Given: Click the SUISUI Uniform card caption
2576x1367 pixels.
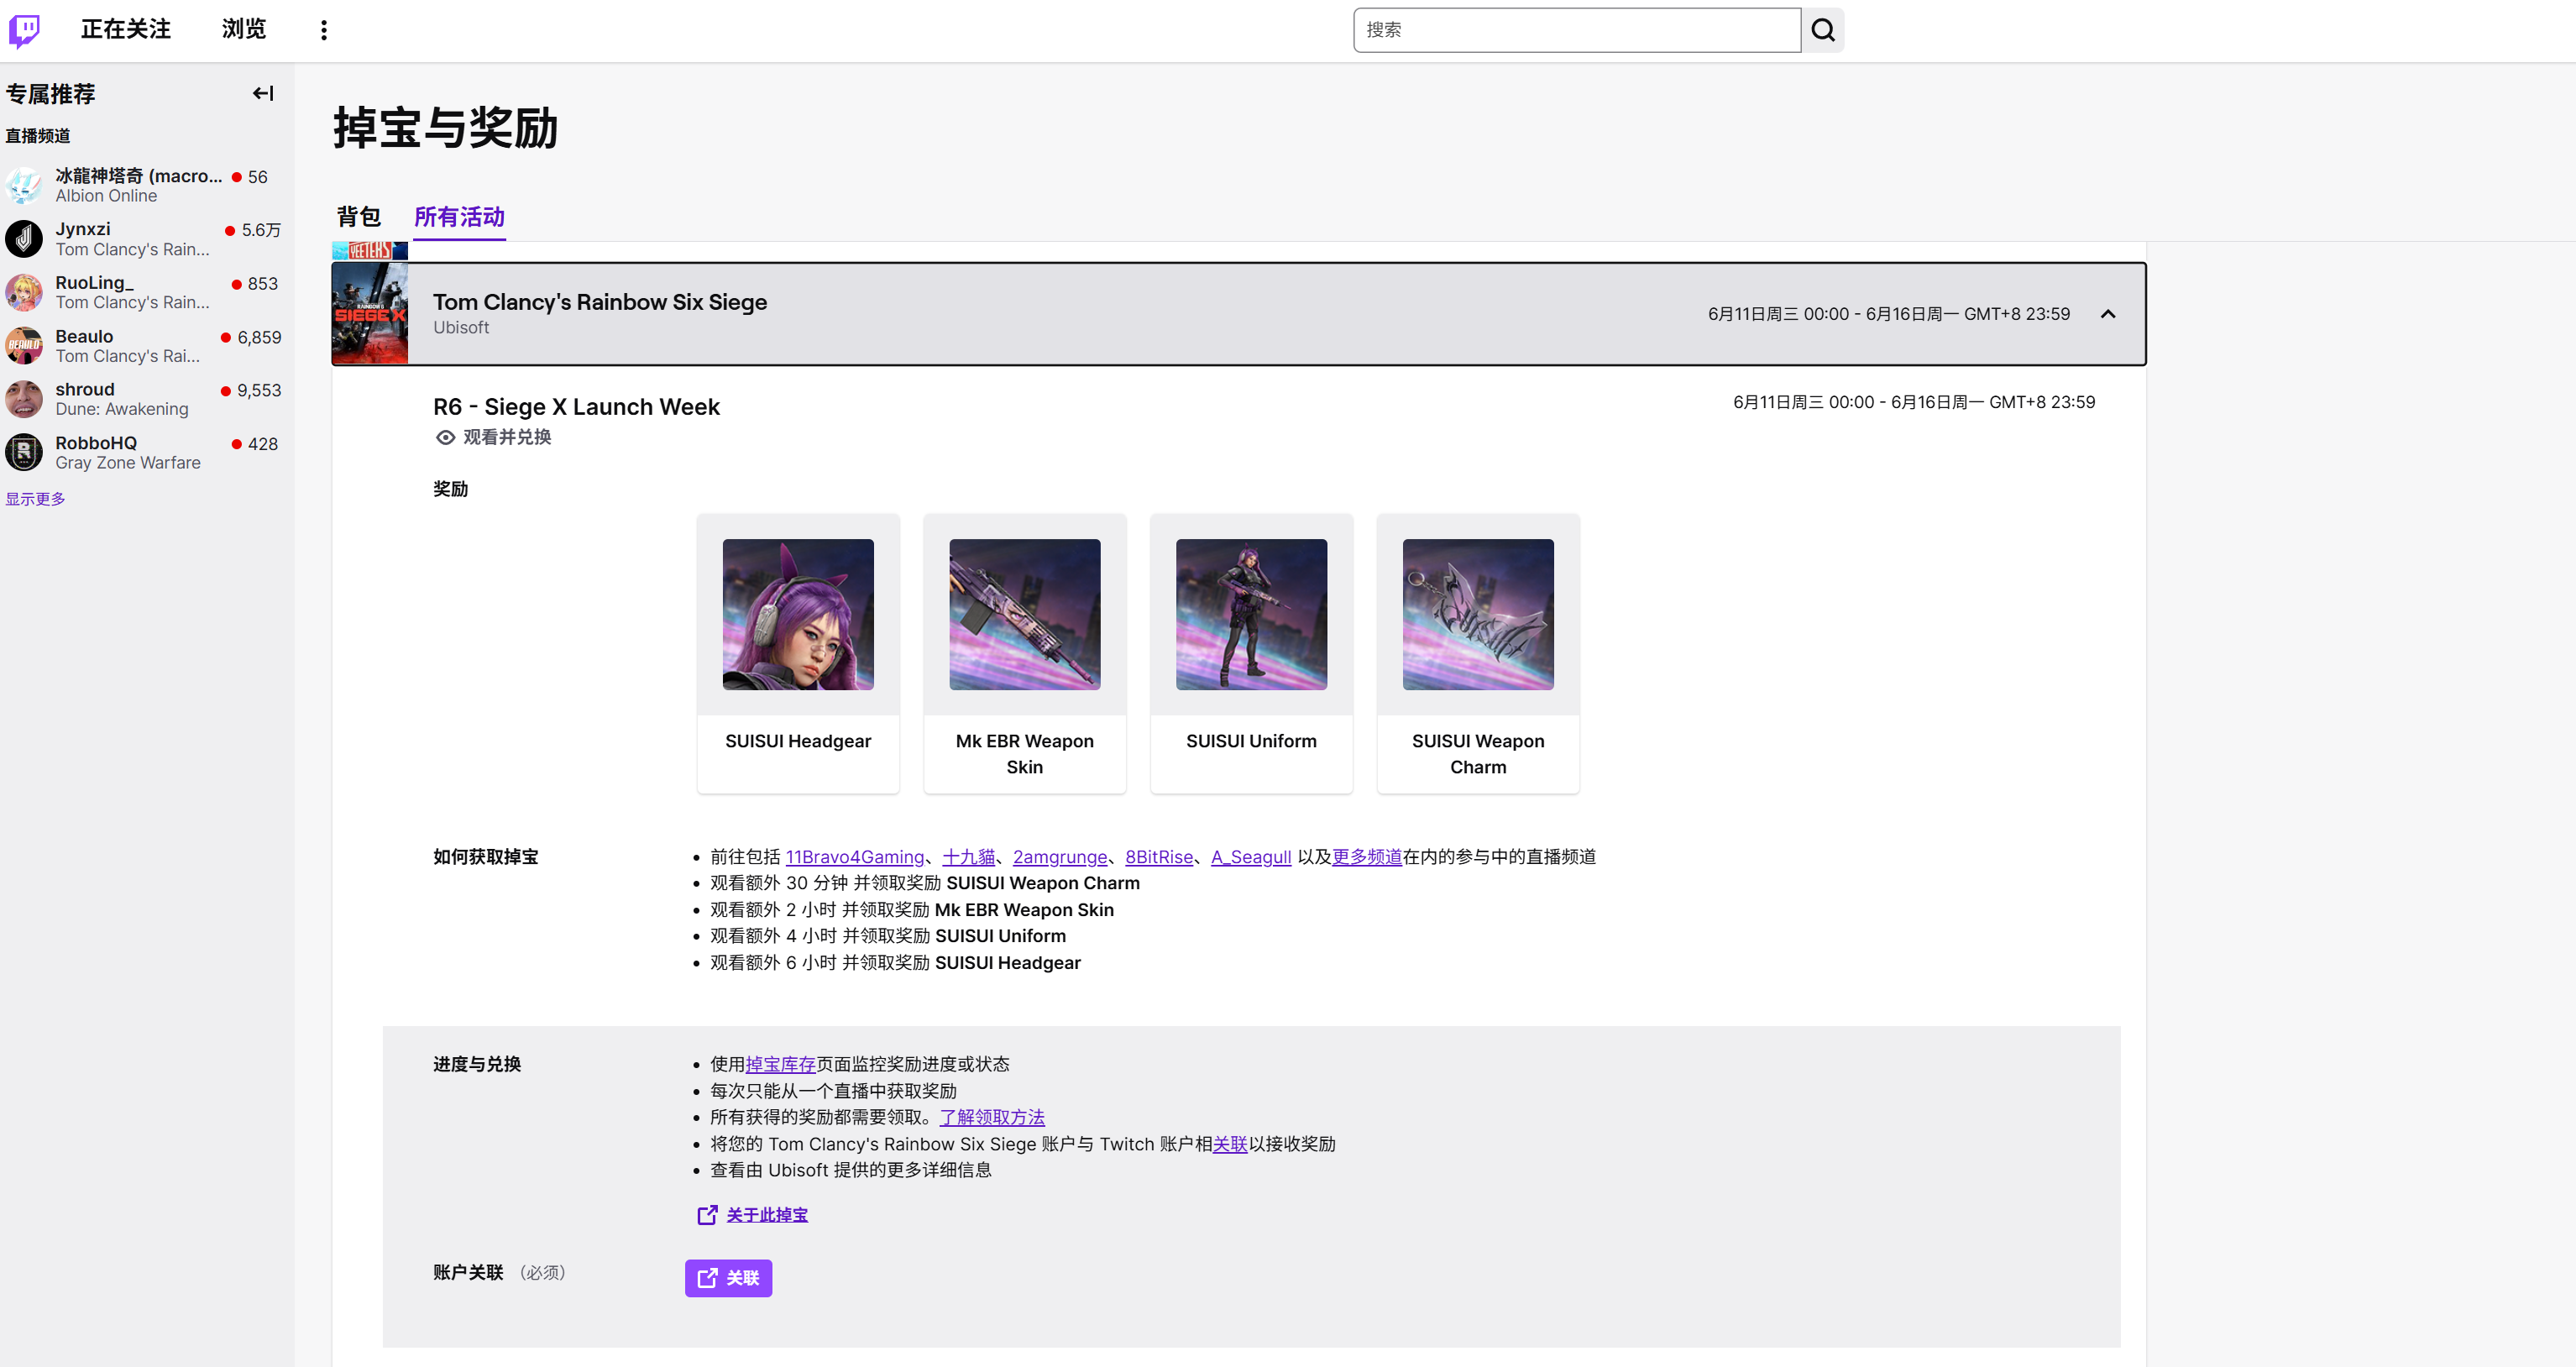Looking at the screenshot, I should coord(1251,741).
